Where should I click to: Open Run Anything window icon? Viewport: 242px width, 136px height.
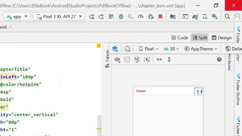click(185, 17)
